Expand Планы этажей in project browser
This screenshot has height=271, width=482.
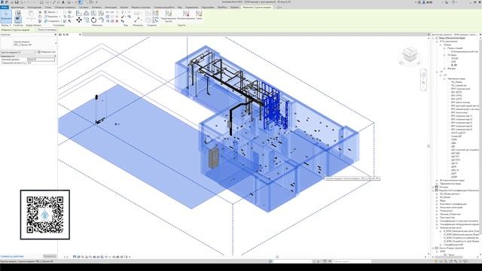(x=444, y=48)
